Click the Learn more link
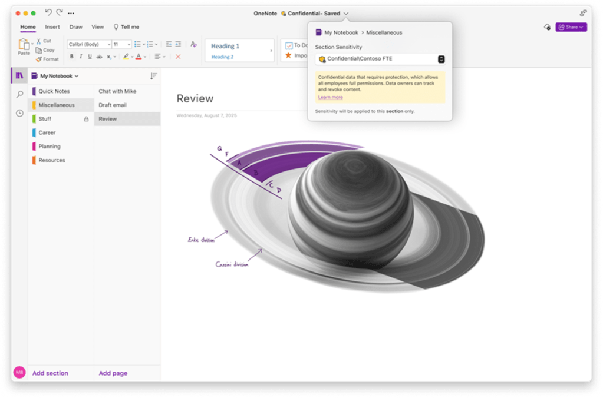603x398 pixels. [x=330, y=97]
